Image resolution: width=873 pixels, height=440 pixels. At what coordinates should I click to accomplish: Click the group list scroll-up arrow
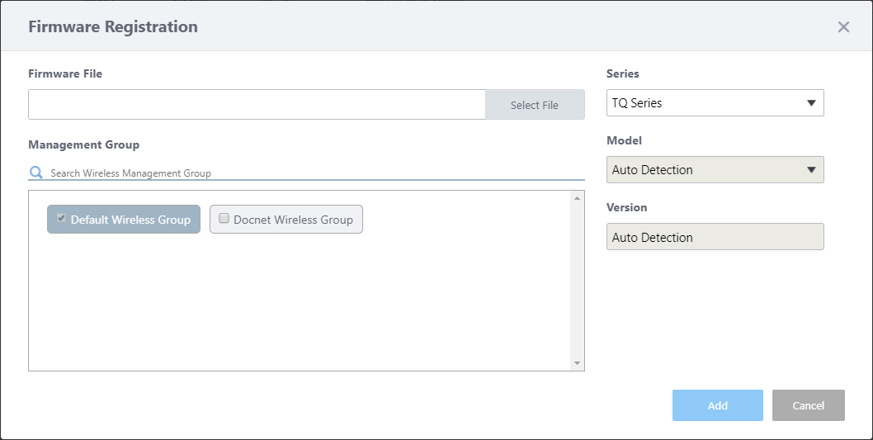(x=577, y=197)
